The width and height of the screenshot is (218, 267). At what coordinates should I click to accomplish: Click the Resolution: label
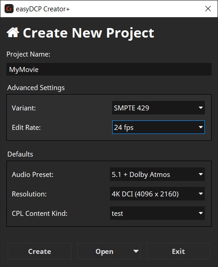(x=29, y=194)
